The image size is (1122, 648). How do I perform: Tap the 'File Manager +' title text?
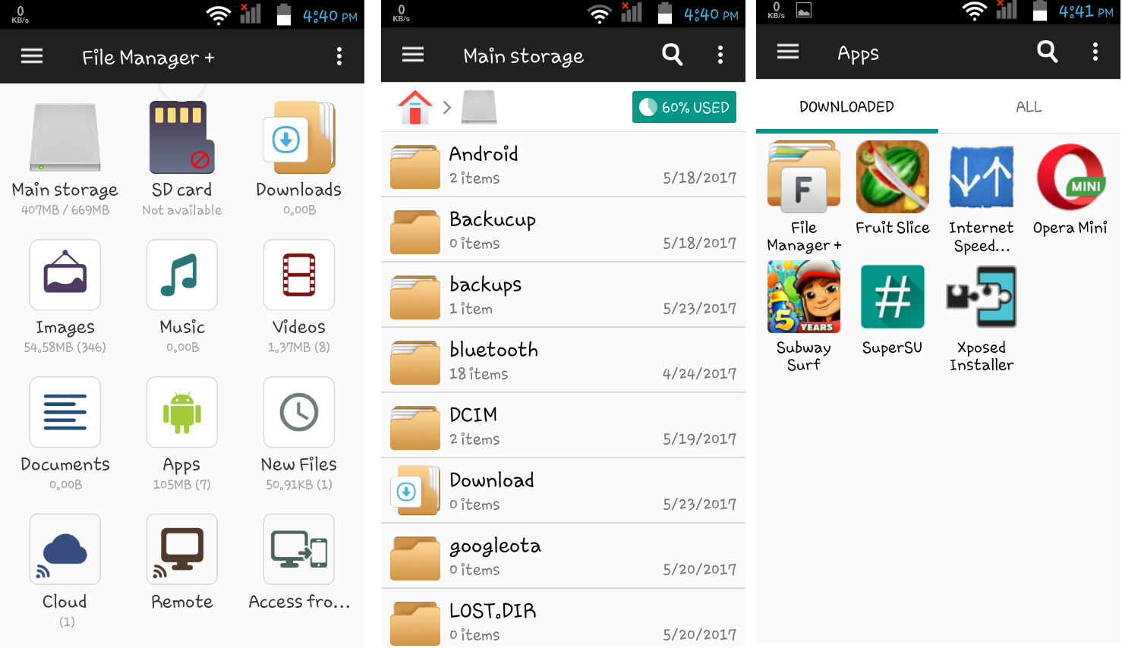pyautogui.click(x=148, y=58)
